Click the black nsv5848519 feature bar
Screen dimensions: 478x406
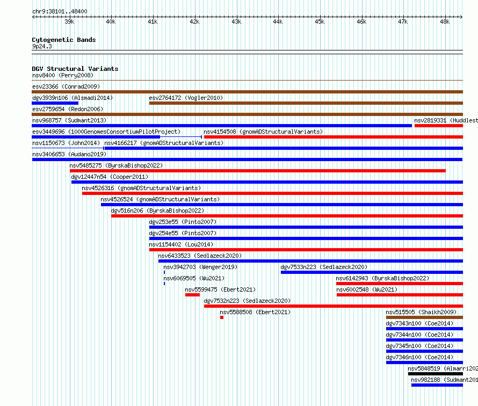(x=436, y=374)
